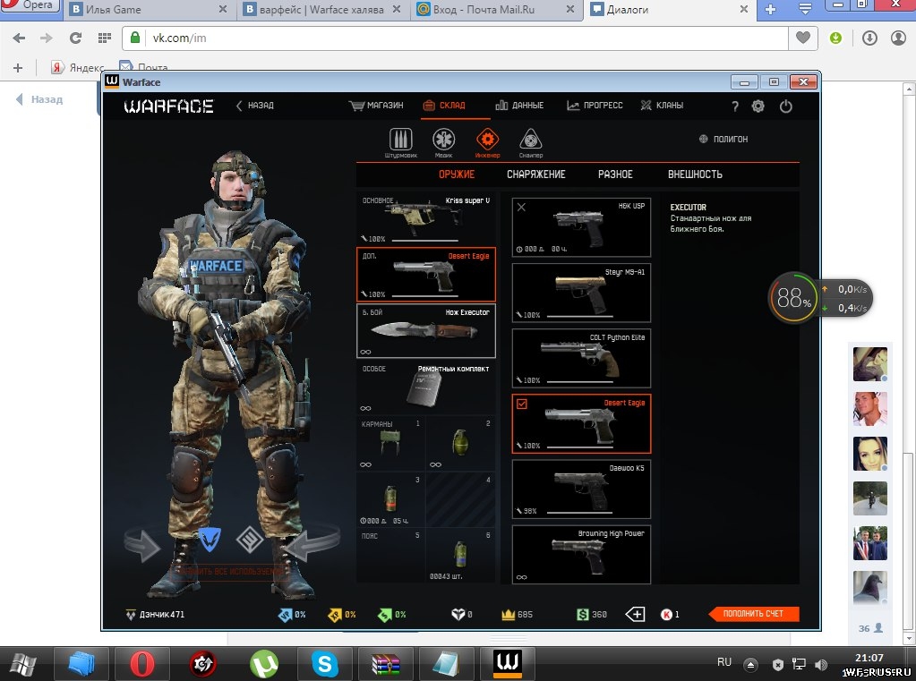Select the Инженер class icon
This screenshot has width=916, height=681.
point(487,140)
